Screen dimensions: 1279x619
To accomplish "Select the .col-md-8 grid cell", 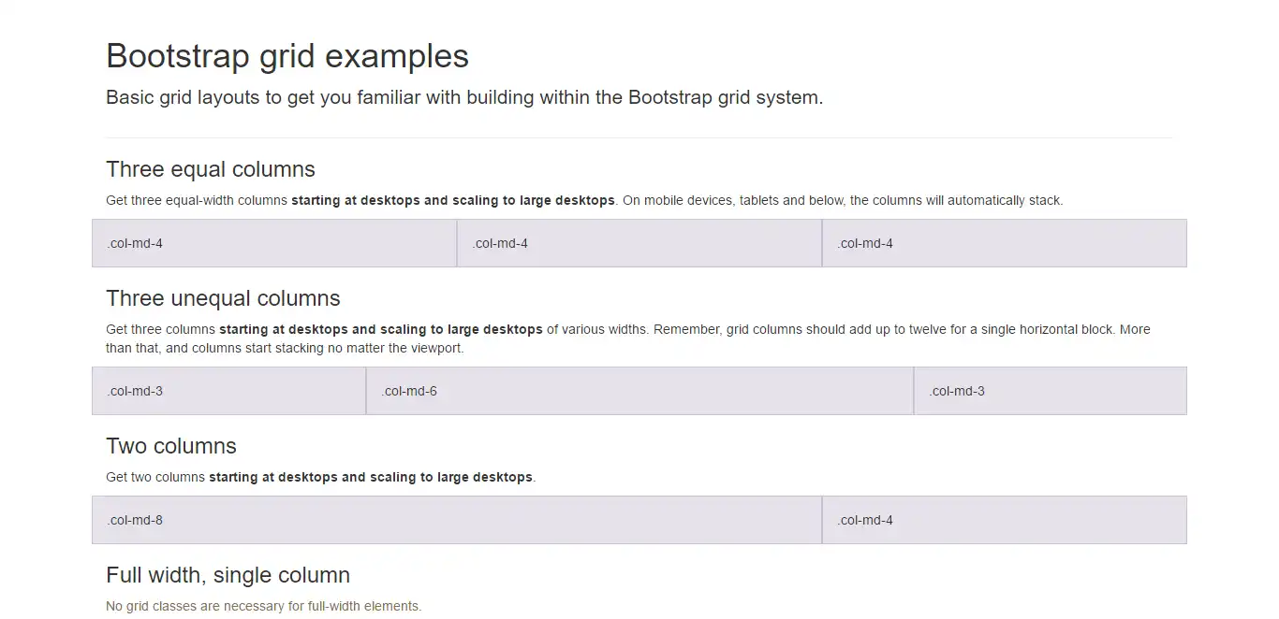I will (457, 520).
